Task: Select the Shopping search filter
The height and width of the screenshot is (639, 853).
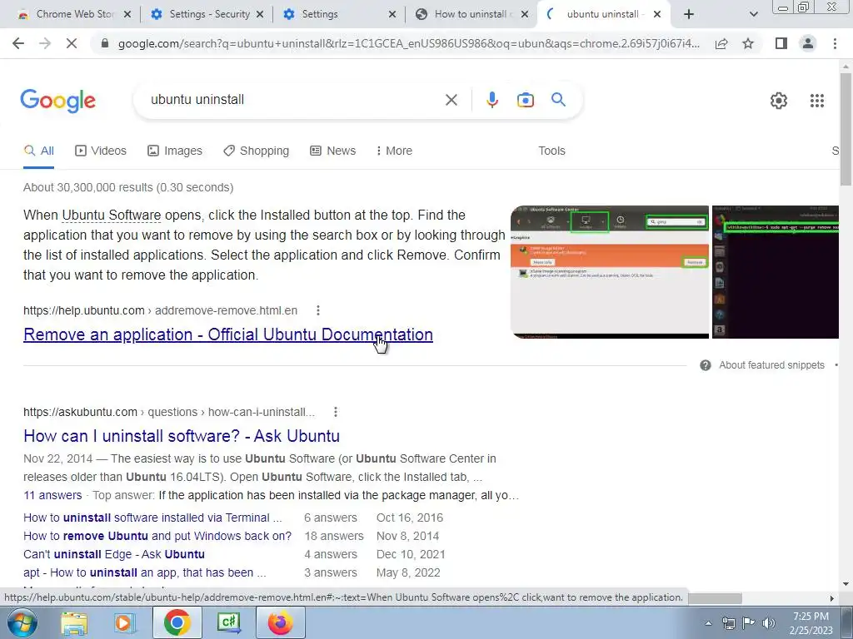Action: [257, 151]
